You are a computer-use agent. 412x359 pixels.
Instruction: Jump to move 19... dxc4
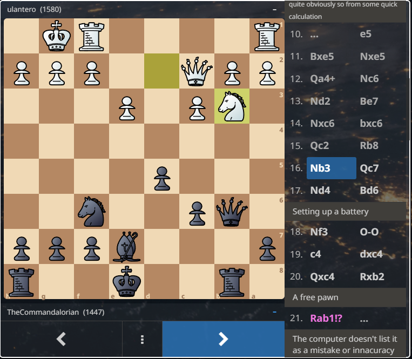pos(371,254)
